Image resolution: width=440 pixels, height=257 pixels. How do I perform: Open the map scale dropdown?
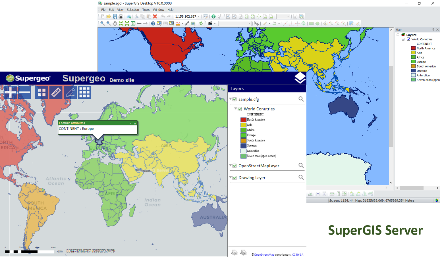pos(198,16)
